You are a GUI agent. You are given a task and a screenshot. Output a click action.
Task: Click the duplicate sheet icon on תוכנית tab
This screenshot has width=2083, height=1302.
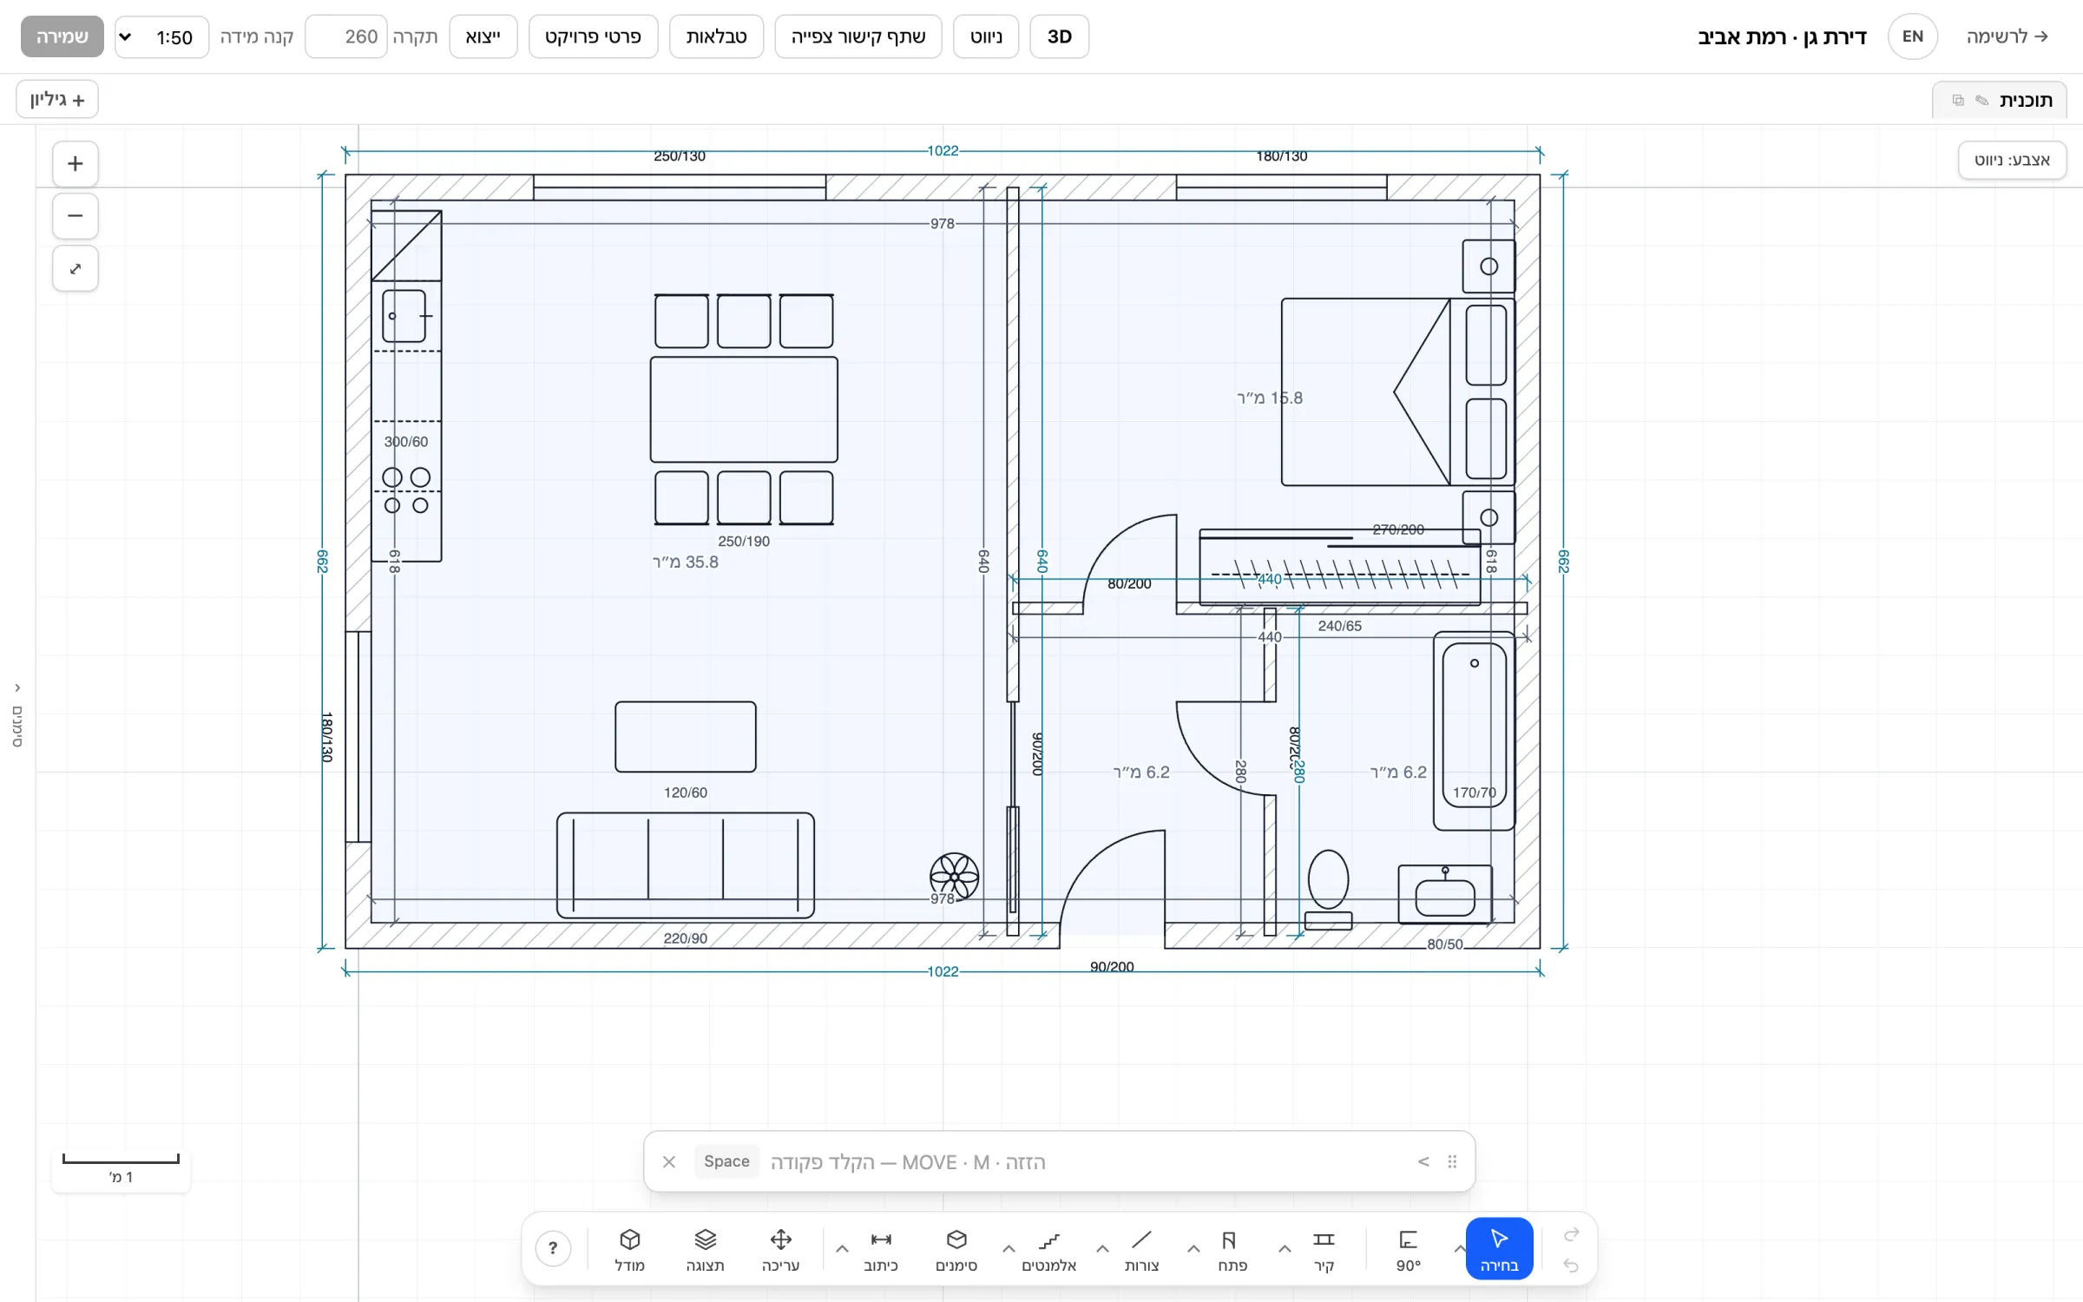point(1958,101)
